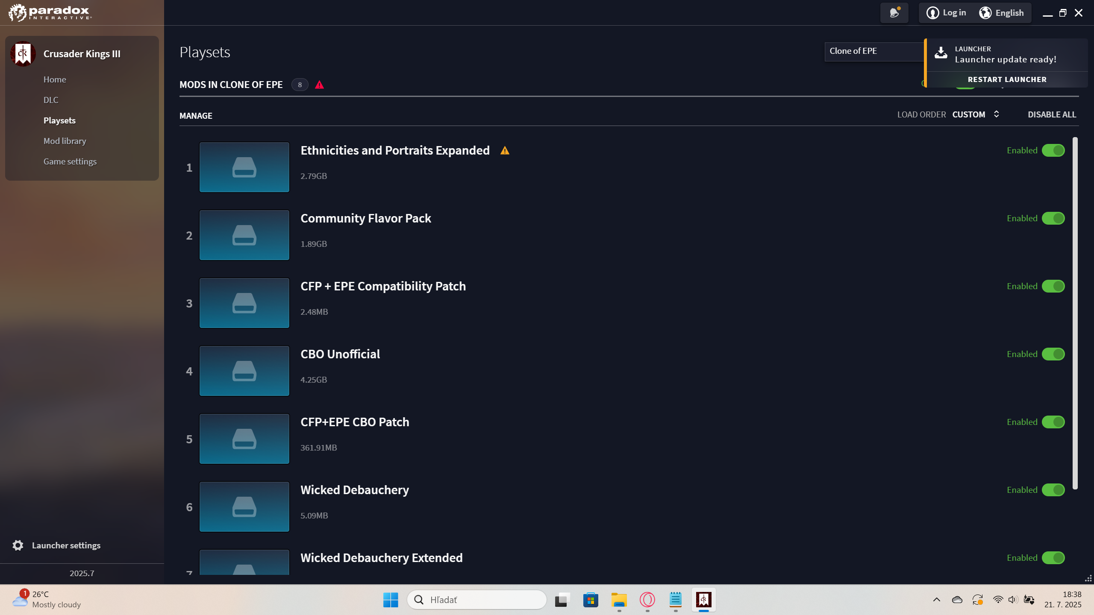Open the Clone of EPE playset dropdown

pyautogui.click(x=874, y=51)
